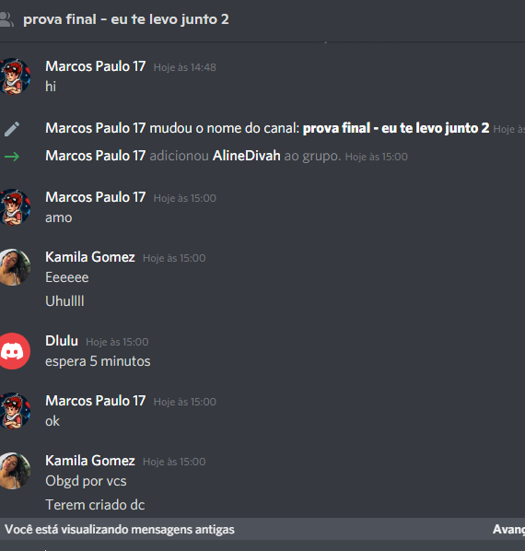The width and height of the screenshot is (525, 551).
Task: Open Marcos Paulo 17's avatar on the 'hi' message
Action: click(15, 76)
